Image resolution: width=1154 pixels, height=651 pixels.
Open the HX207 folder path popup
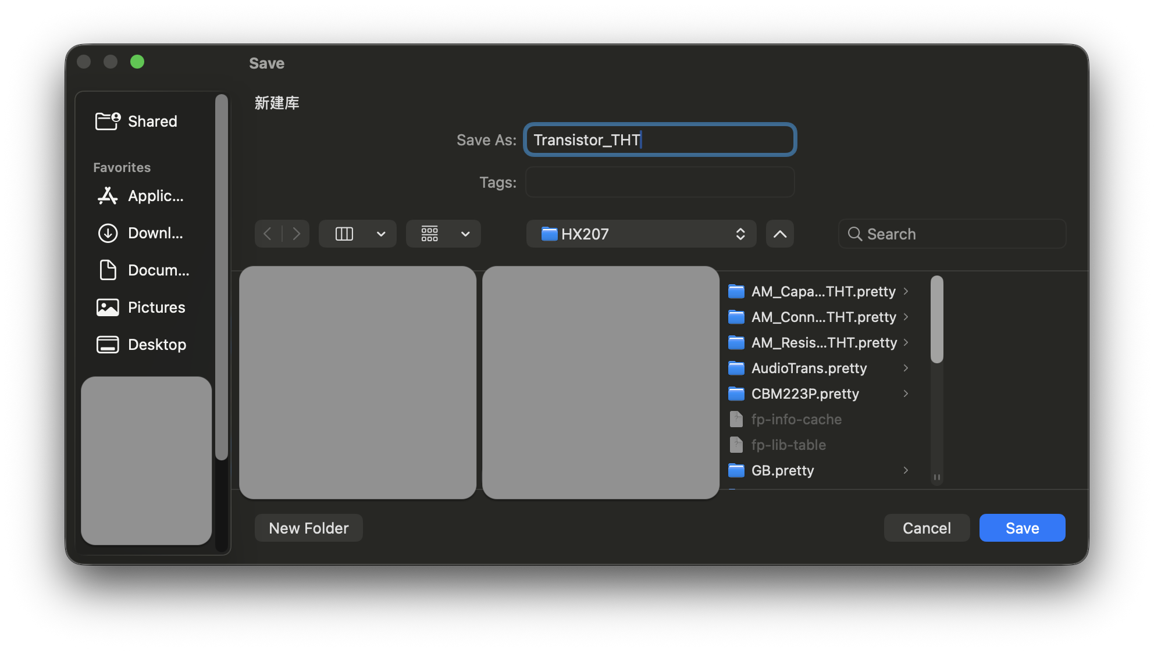point(641,234)
